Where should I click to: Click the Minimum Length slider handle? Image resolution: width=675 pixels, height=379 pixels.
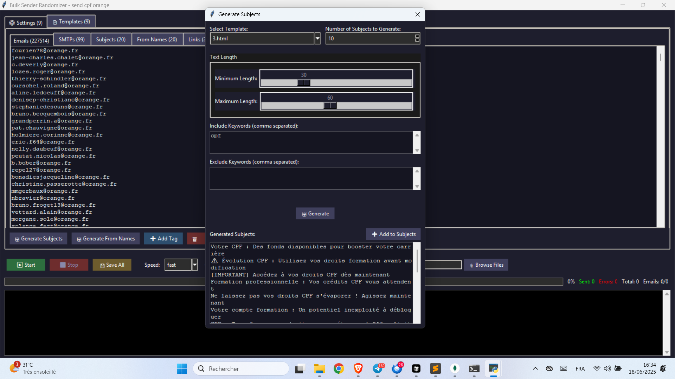[304, 83]
